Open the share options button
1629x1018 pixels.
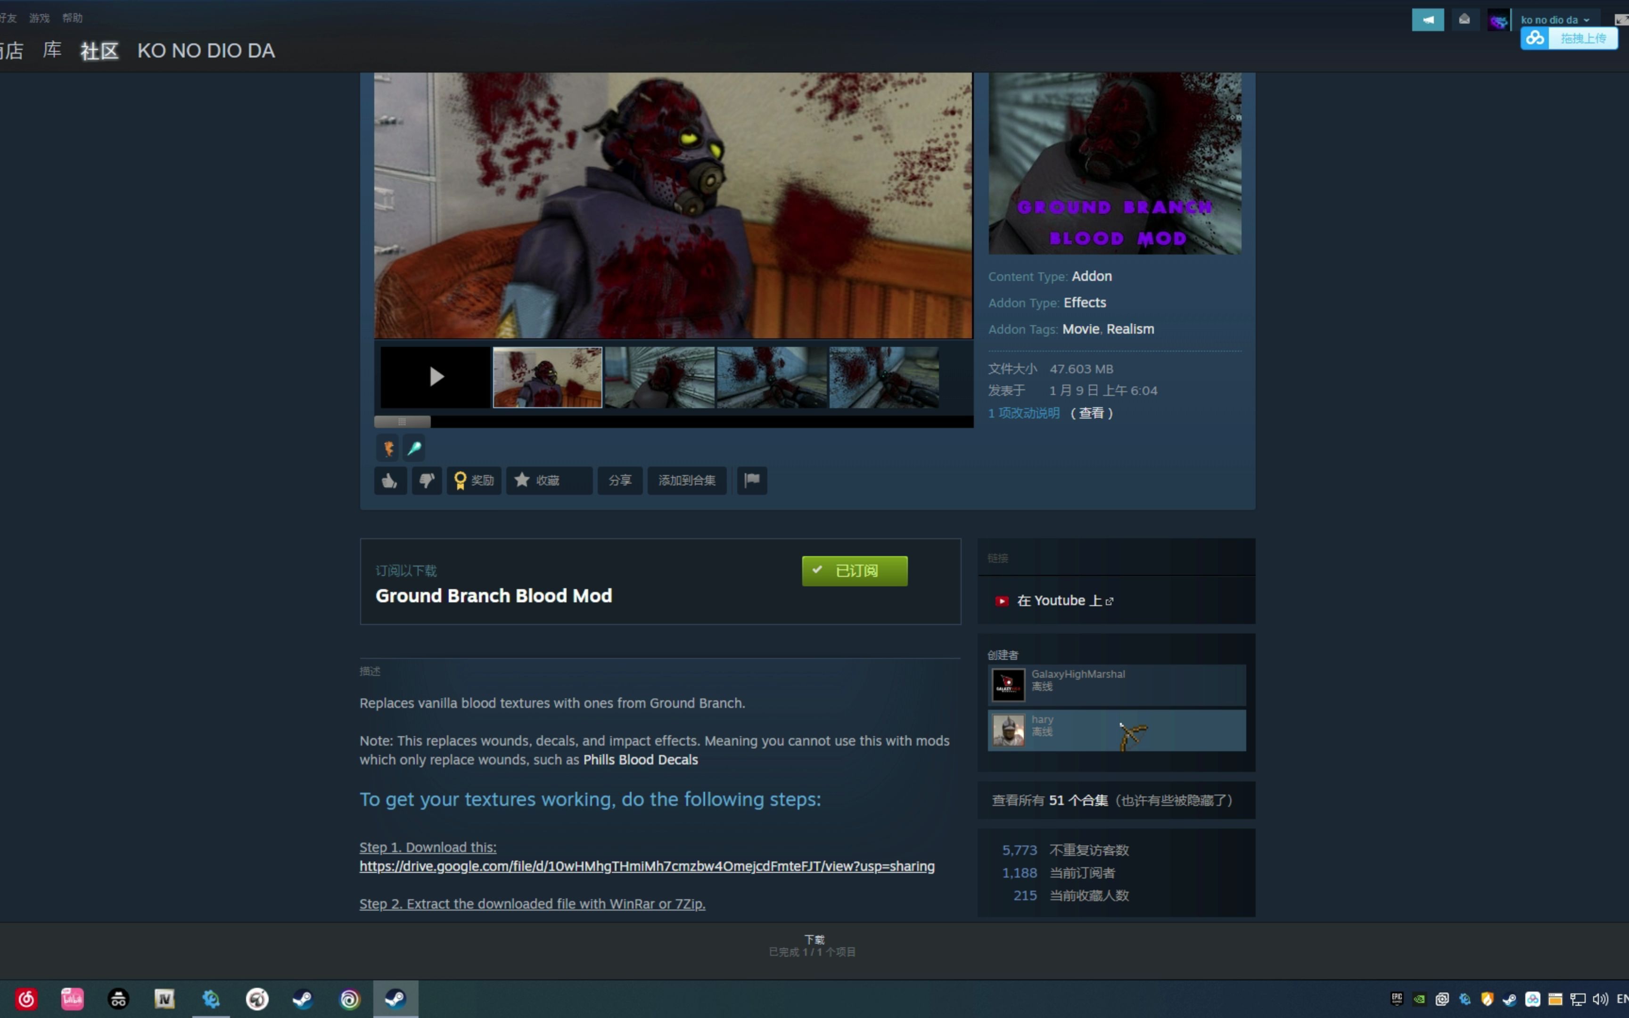pos(619,480)
